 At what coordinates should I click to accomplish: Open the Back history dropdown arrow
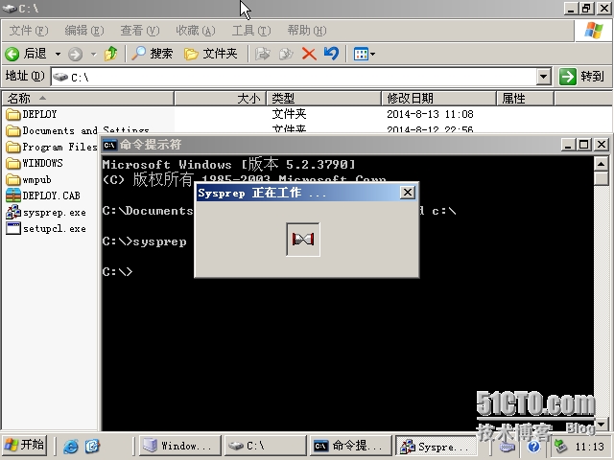coord(58,54)
